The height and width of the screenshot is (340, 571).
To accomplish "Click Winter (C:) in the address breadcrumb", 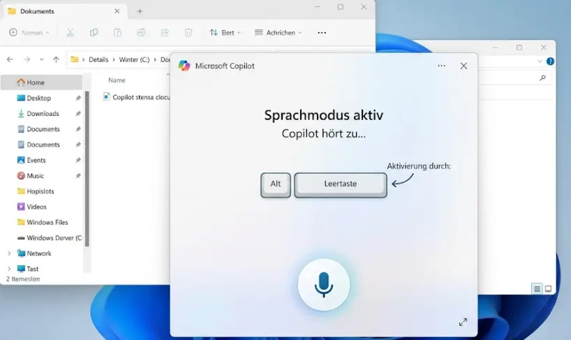I will tap(134, 60).
